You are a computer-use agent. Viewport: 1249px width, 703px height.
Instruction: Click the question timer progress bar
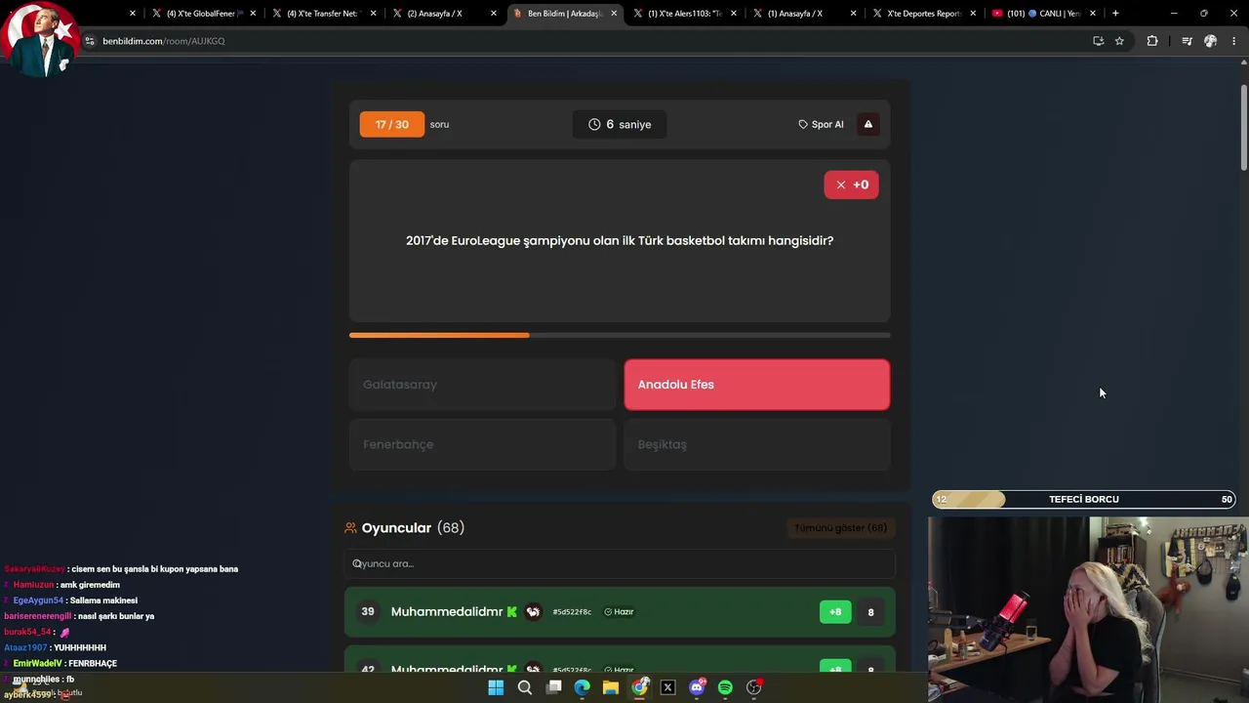coord(620,335)
